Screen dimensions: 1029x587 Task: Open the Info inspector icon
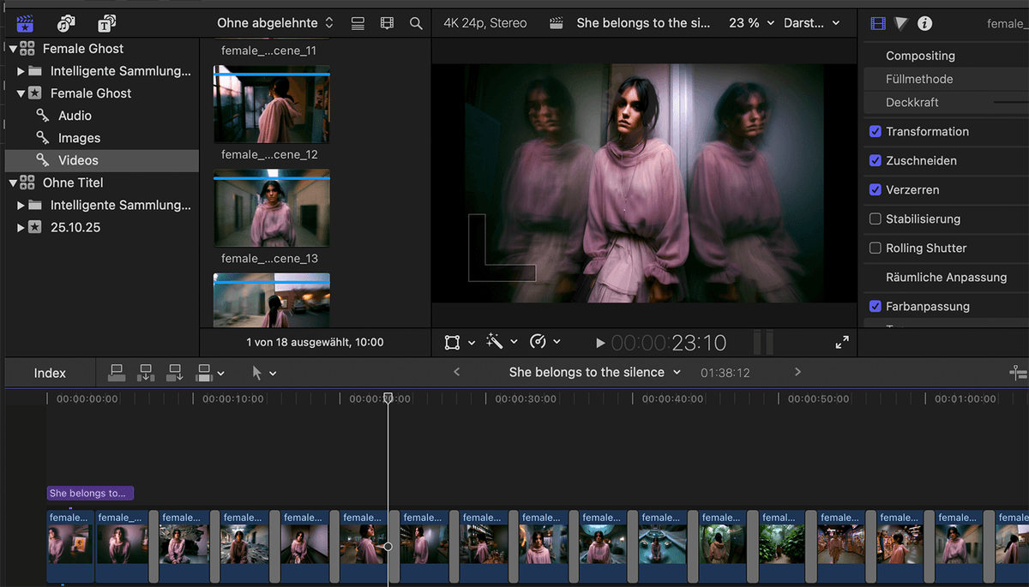(x=924, y=23)
